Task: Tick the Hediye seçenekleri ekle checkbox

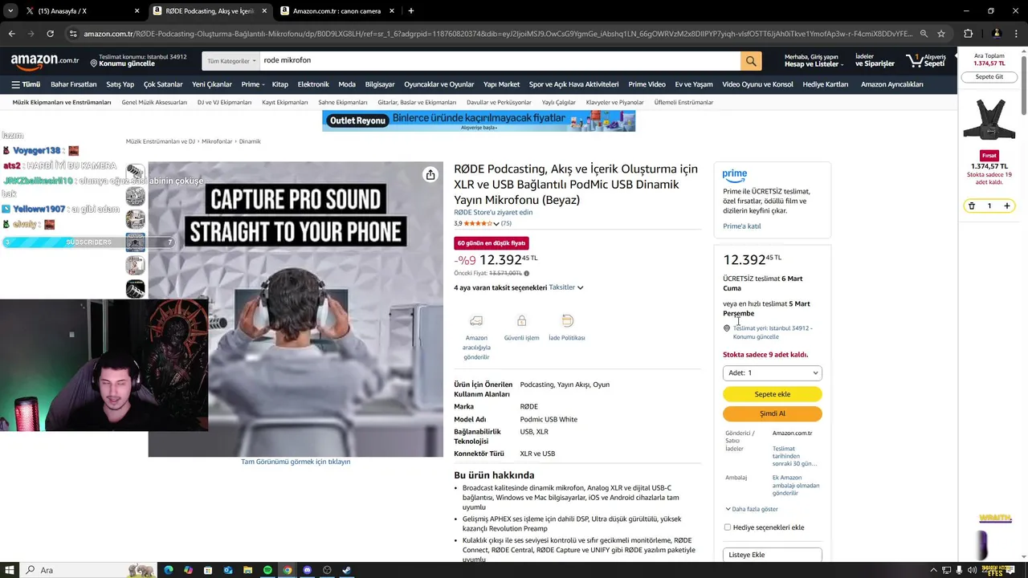Action: pyautogui.click(x=728, y=527)
